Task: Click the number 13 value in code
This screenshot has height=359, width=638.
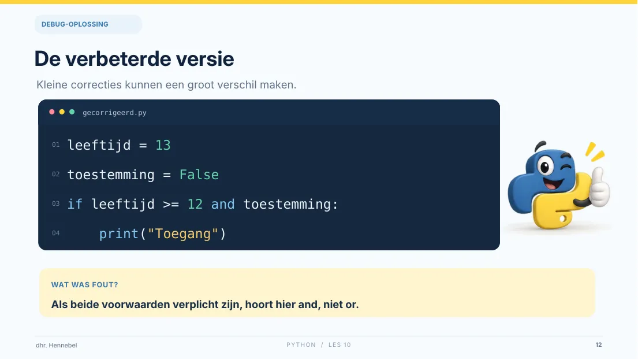Action: pos(163,145)
